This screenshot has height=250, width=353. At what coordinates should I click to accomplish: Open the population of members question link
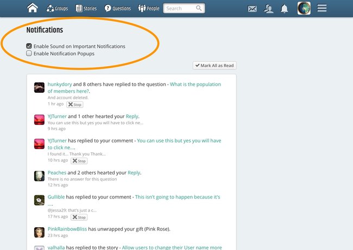click(x=196, y=85)
